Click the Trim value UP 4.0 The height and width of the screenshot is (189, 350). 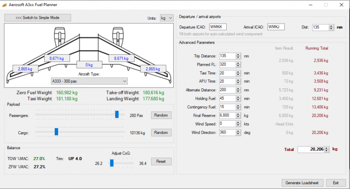pyautogui.click(x=75, y=159)
